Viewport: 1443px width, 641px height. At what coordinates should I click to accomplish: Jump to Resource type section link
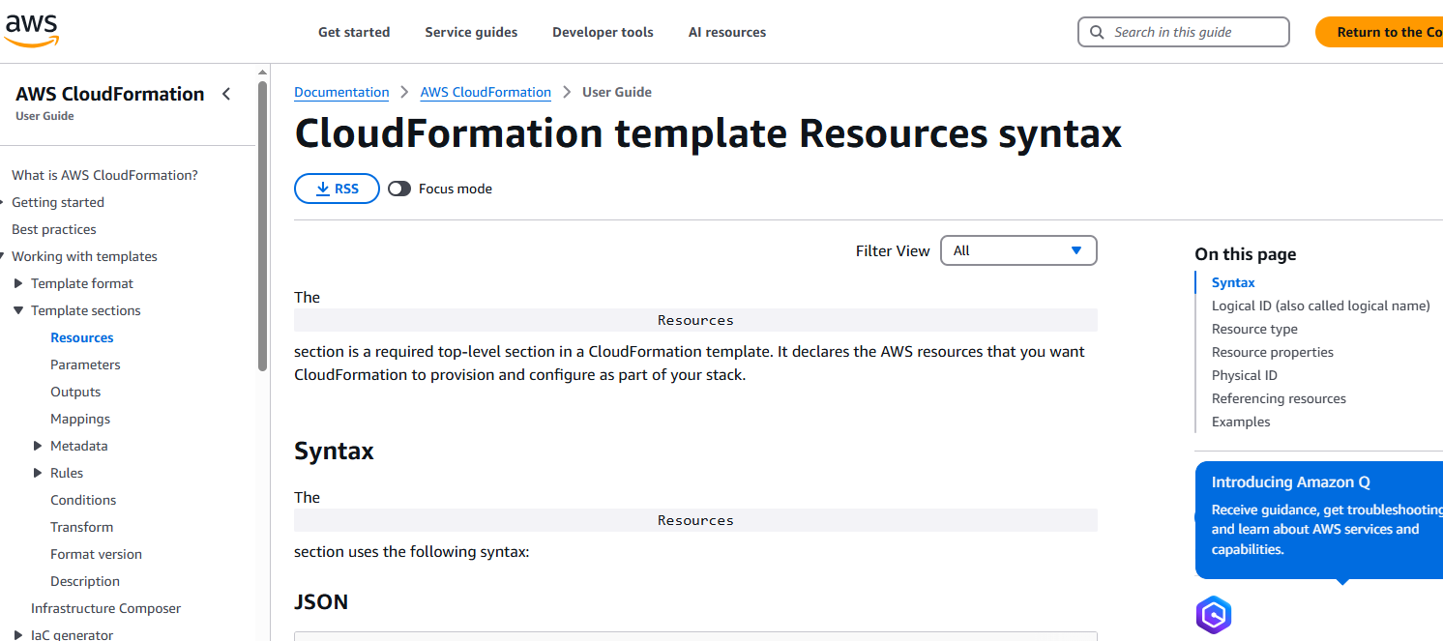pos(1254,329)
